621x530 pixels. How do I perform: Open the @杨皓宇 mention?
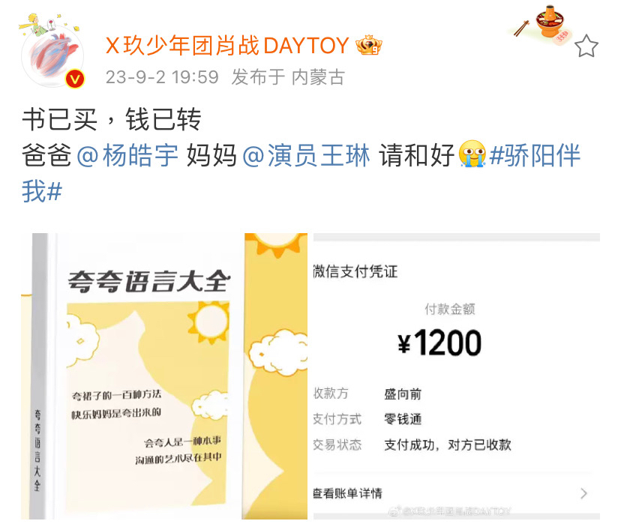[x=127, y=154]
